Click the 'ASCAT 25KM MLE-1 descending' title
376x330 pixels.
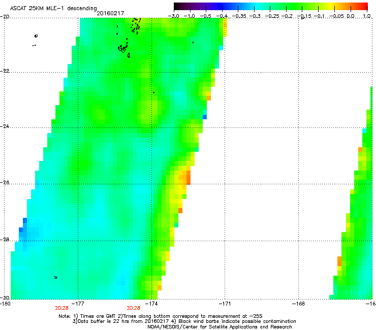point(53,9)
